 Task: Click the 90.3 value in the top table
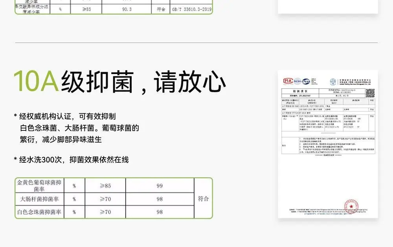[127, 9]
